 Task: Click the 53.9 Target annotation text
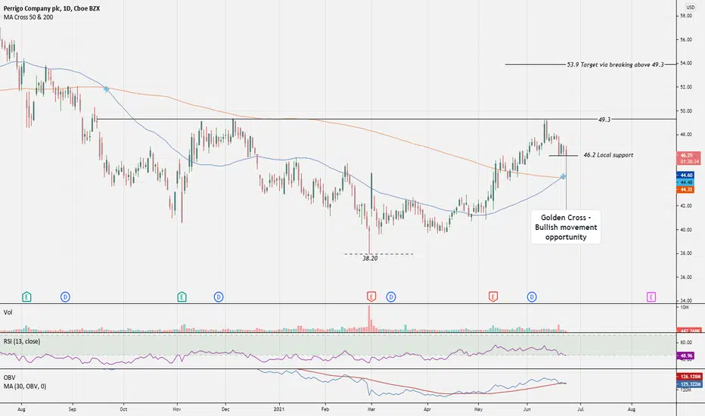pyautogui.click(x=615, y=65)
